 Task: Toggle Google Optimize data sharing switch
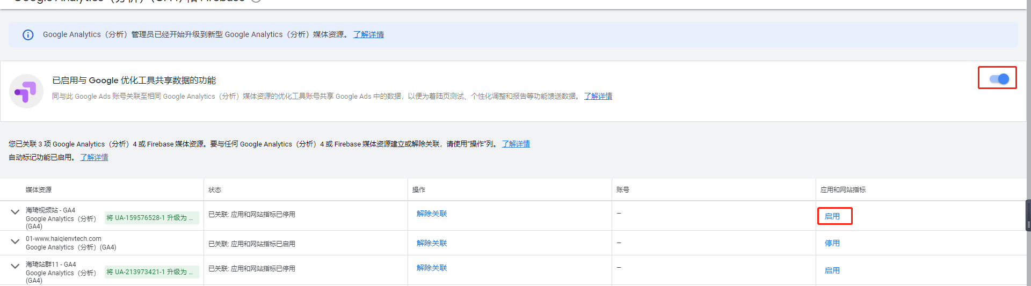click(x=999, y=79)
